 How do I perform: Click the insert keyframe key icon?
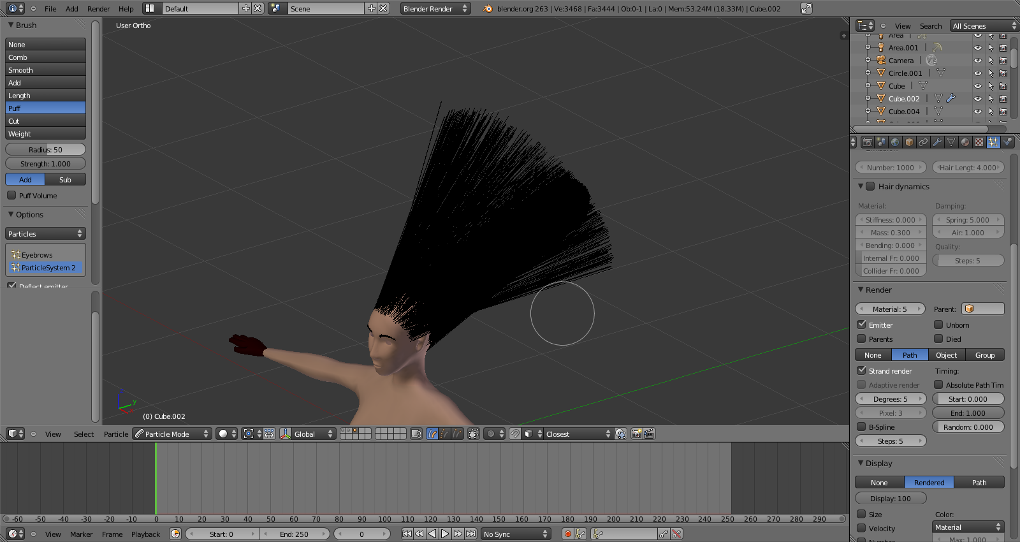pyautogui.click(x=664, y=534)
